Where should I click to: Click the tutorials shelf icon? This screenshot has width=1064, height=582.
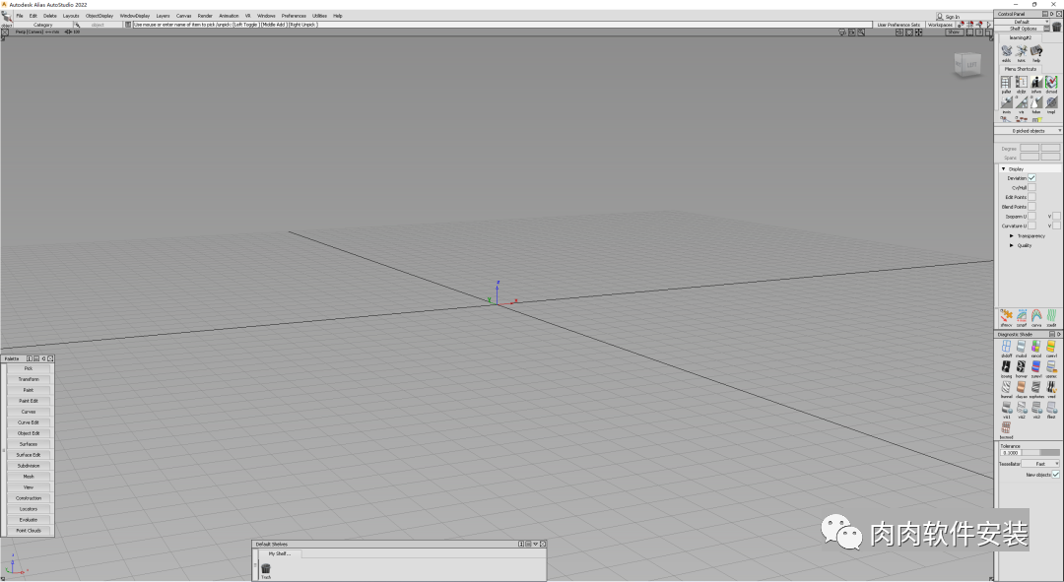click(1022, 51)
